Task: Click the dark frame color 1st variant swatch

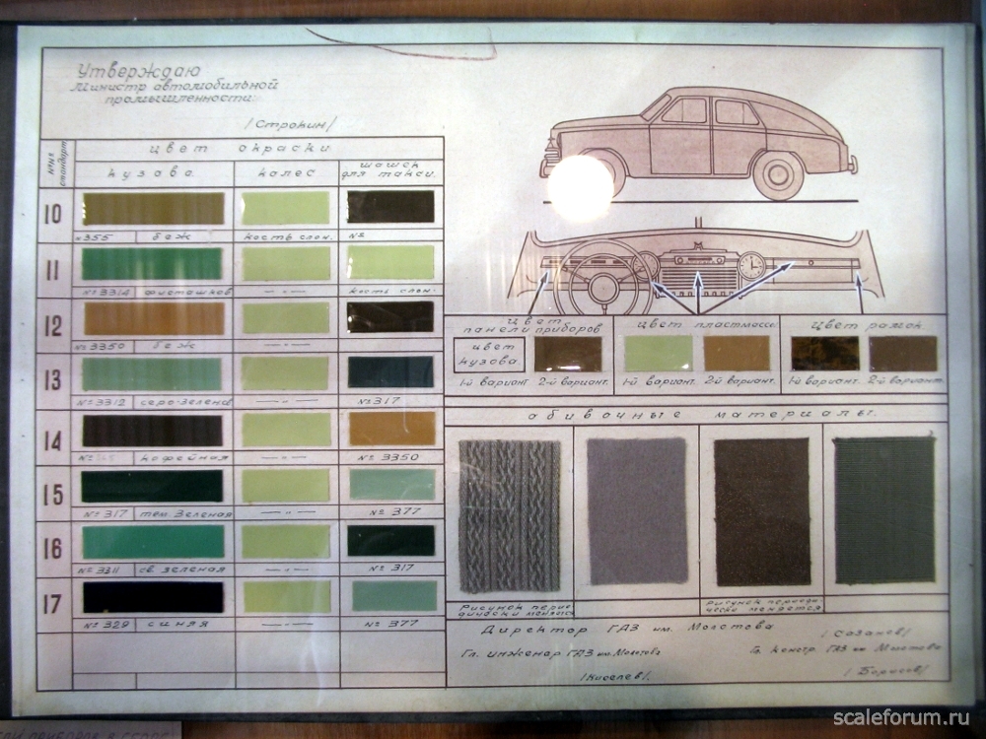Action: (x=825, y=354)
